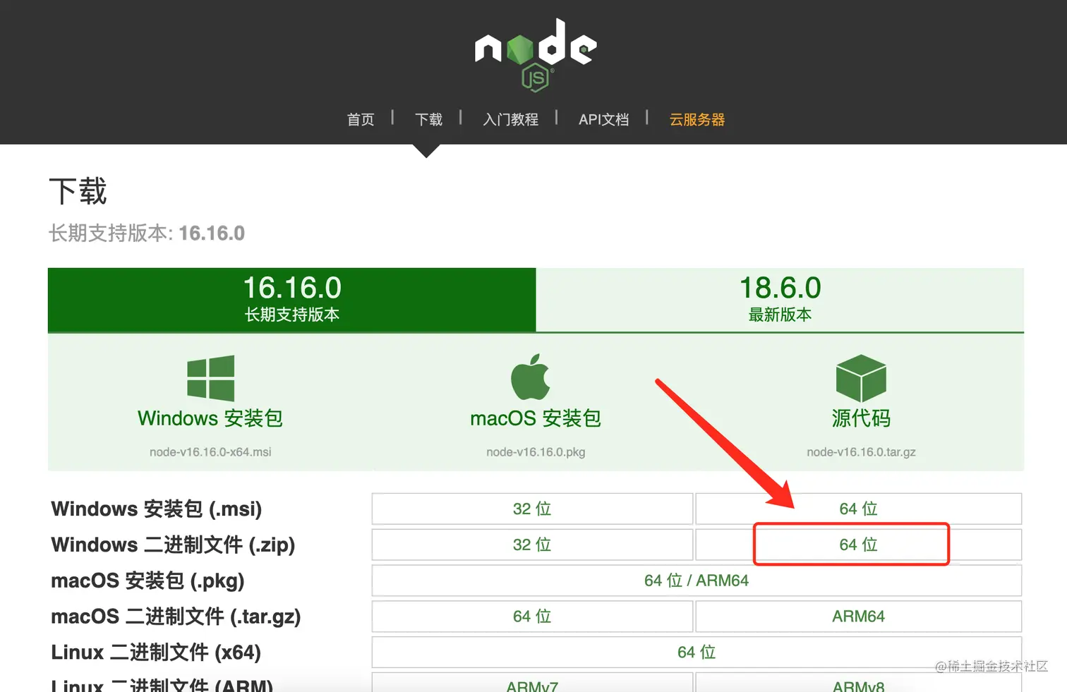The height and width of the screenshot is (692, 1067).
Task: Download 32 位 Windows 安装包 (.msi)
Action: click(532, 509)
